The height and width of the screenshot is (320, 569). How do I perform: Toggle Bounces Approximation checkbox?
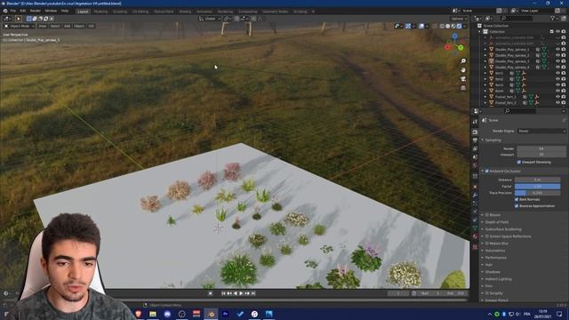517,206
